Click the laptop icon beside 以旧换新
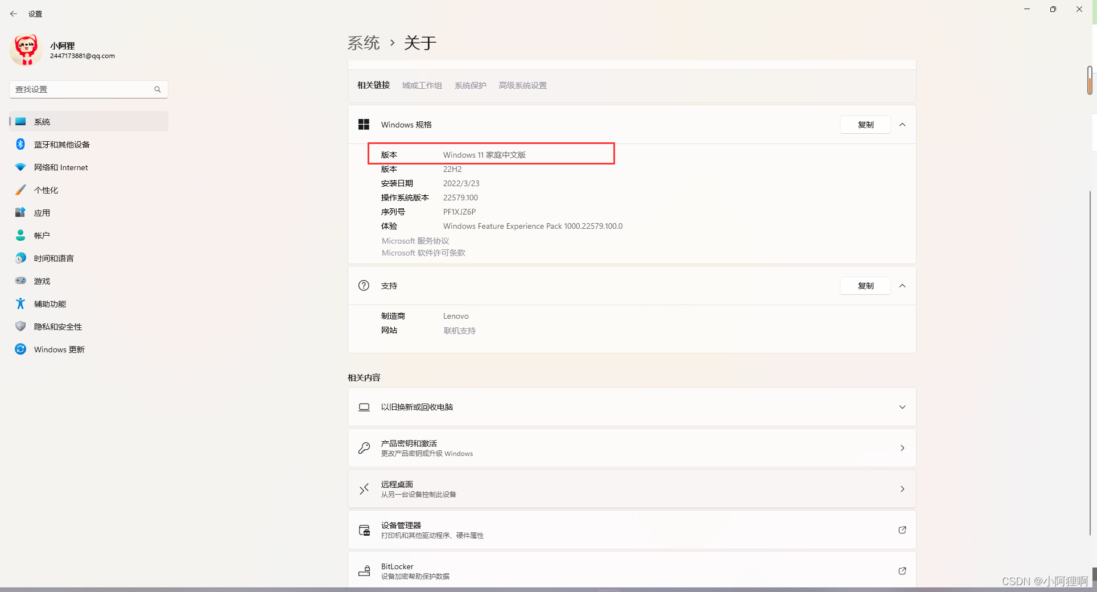This screenshot has width=1097, height=592. 364,407
